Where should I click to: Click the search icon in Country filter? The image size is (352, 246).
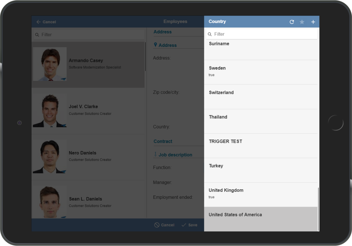[210, 34]
